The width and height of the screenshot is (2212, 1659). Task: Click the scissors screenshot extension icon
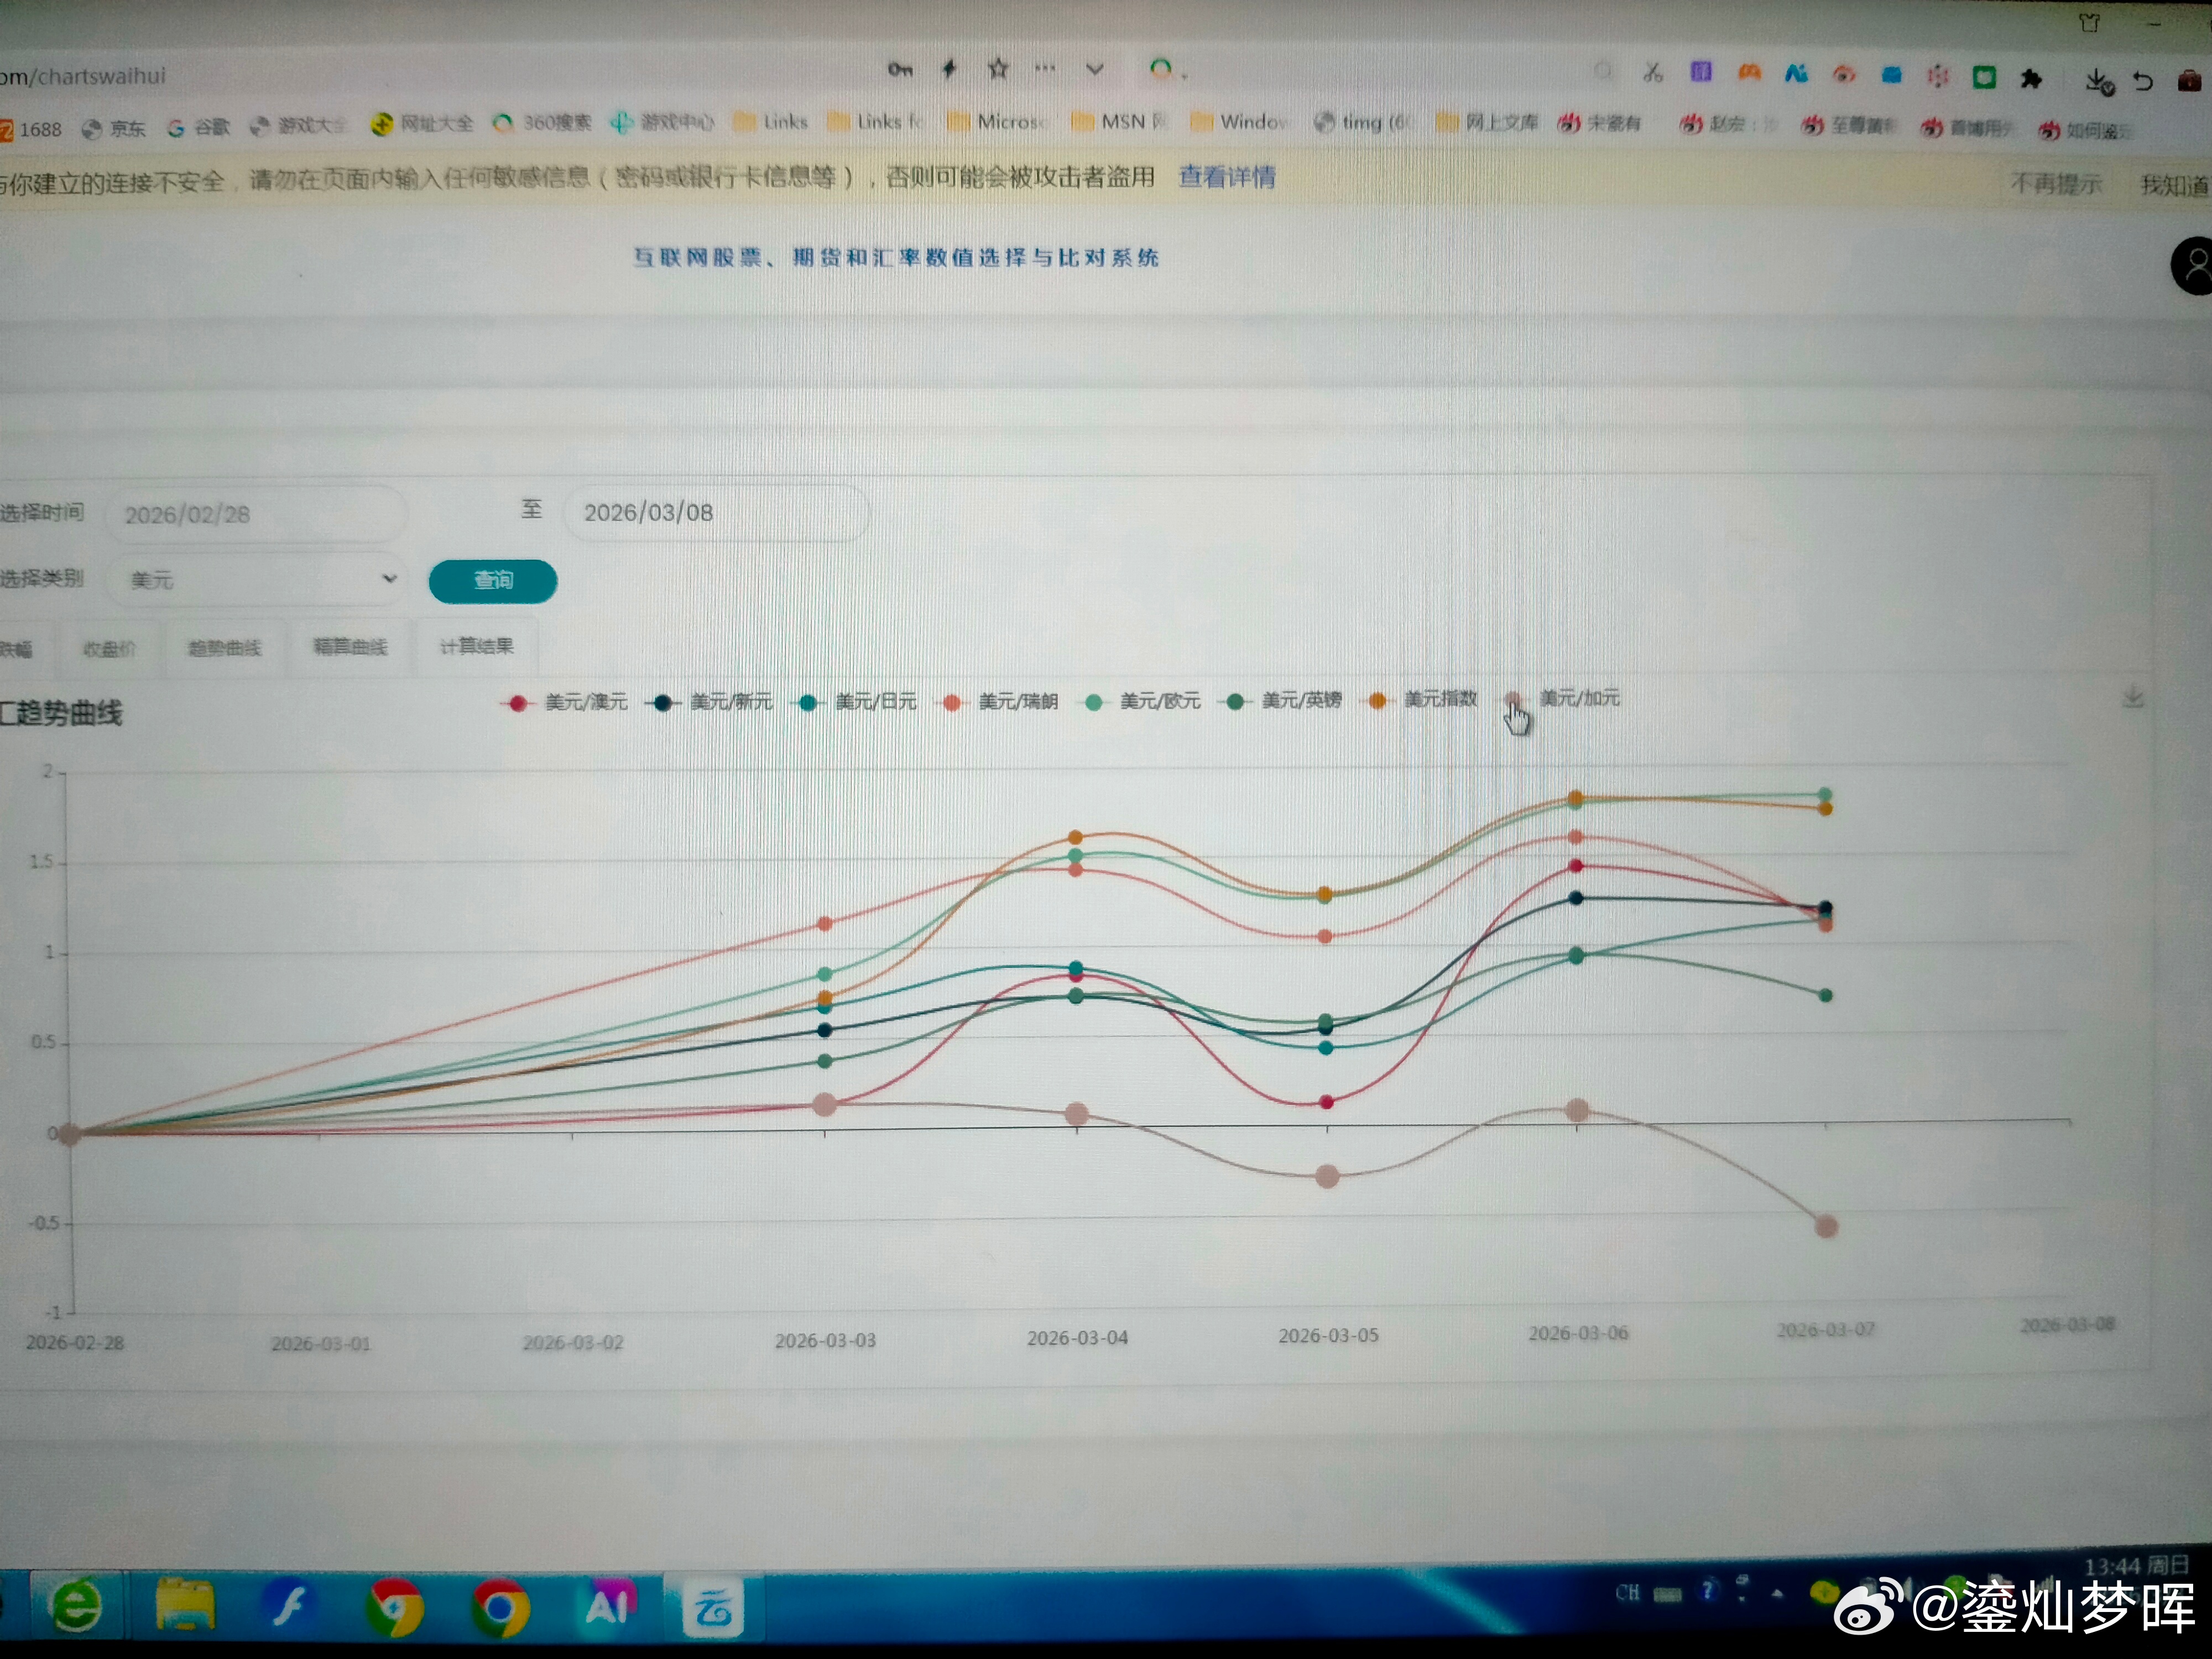[1652, 72]
